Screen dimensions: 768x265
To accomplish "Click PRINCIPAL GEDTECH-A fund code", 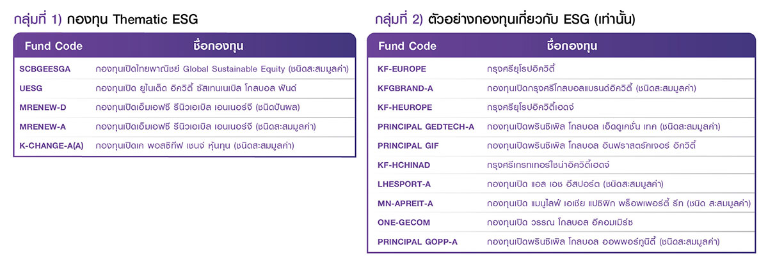I will pos(426,126).
